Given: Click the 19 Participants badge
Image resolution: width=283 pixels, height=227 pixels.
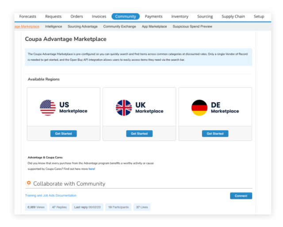Looking at the screenshot, I should 119,207.
